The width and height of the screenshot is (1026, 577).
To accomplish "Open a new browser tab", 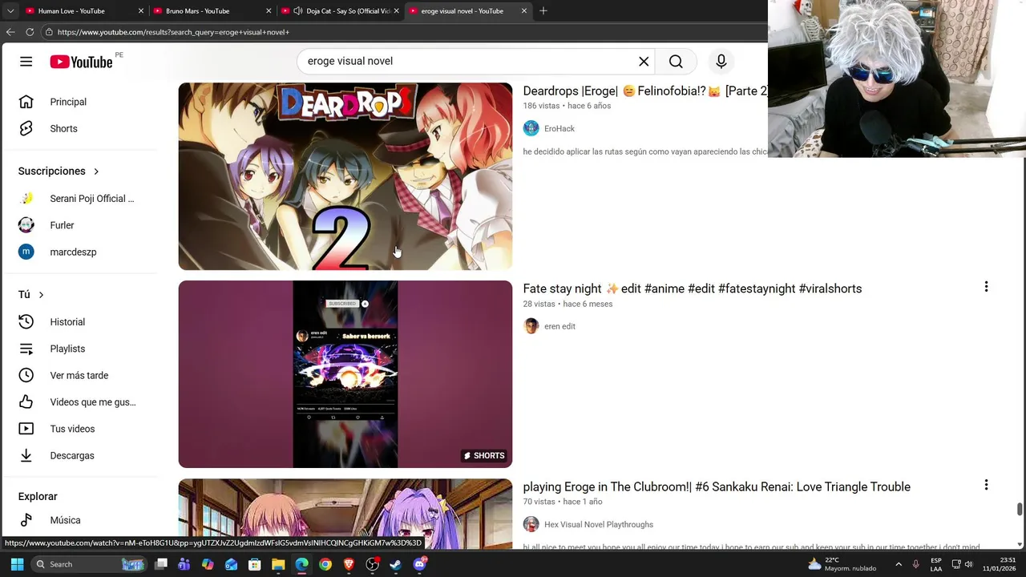I will 543,11.
